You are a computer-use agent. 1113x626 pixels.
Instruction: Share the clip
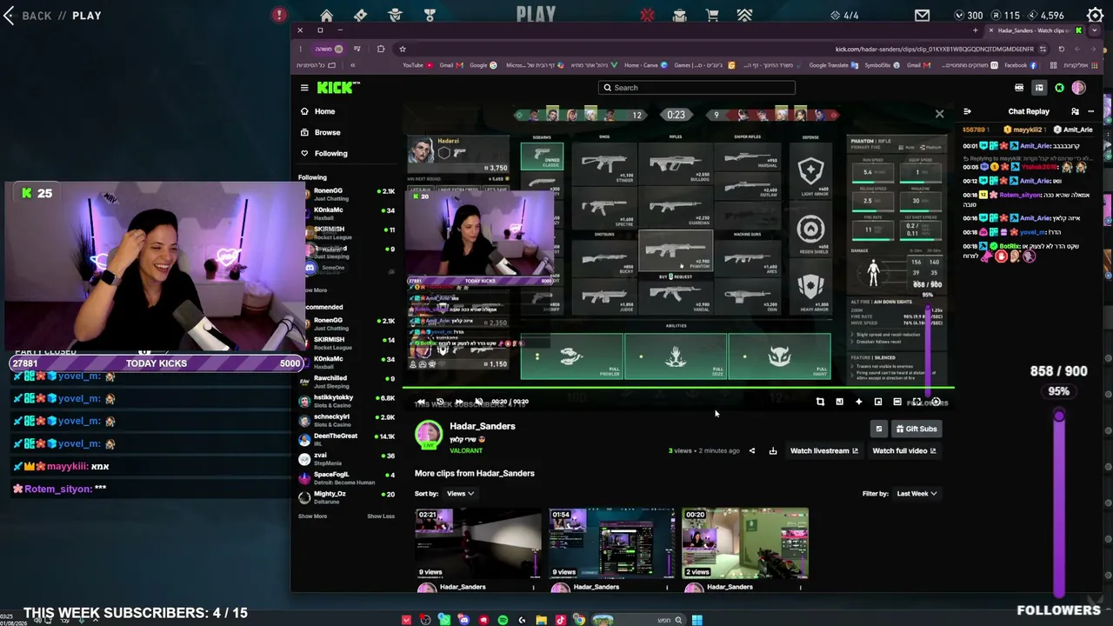pyautogui.click(x=752, y=451)
